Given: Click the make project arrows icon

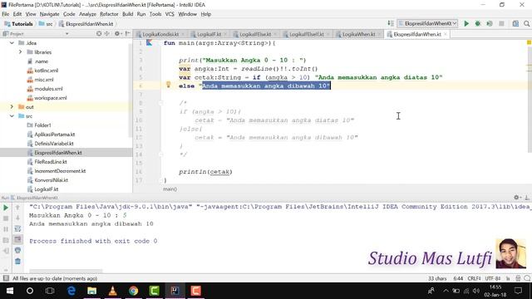Looking at the screenshot, I should pos(391,23).
